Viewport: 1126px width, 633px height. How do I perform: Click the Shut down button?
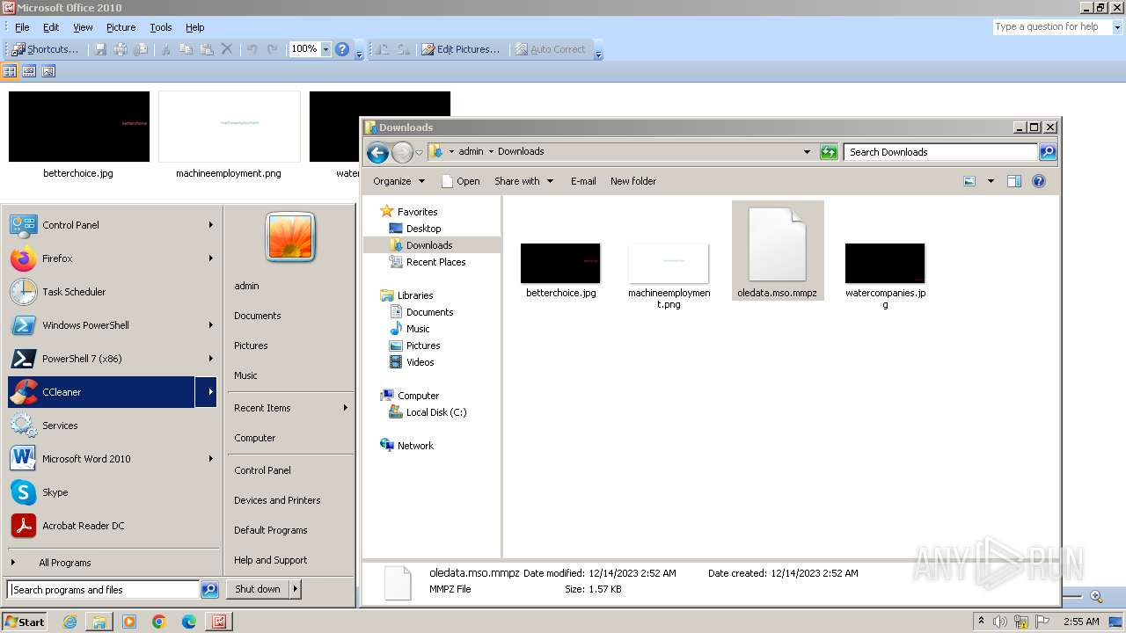pyautogui.click(x=258, y=589)
